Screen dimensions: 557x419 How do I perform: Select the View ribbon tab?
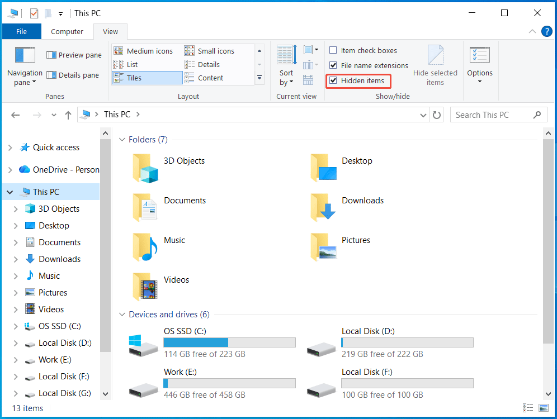point(111,32)
